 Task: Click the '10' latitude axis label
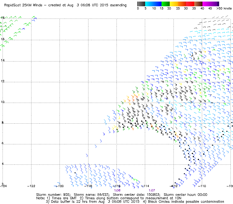3,102
